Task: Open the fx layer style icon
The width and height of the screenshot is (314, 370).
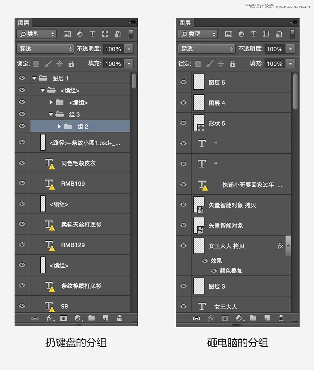Action: point(49,318)
